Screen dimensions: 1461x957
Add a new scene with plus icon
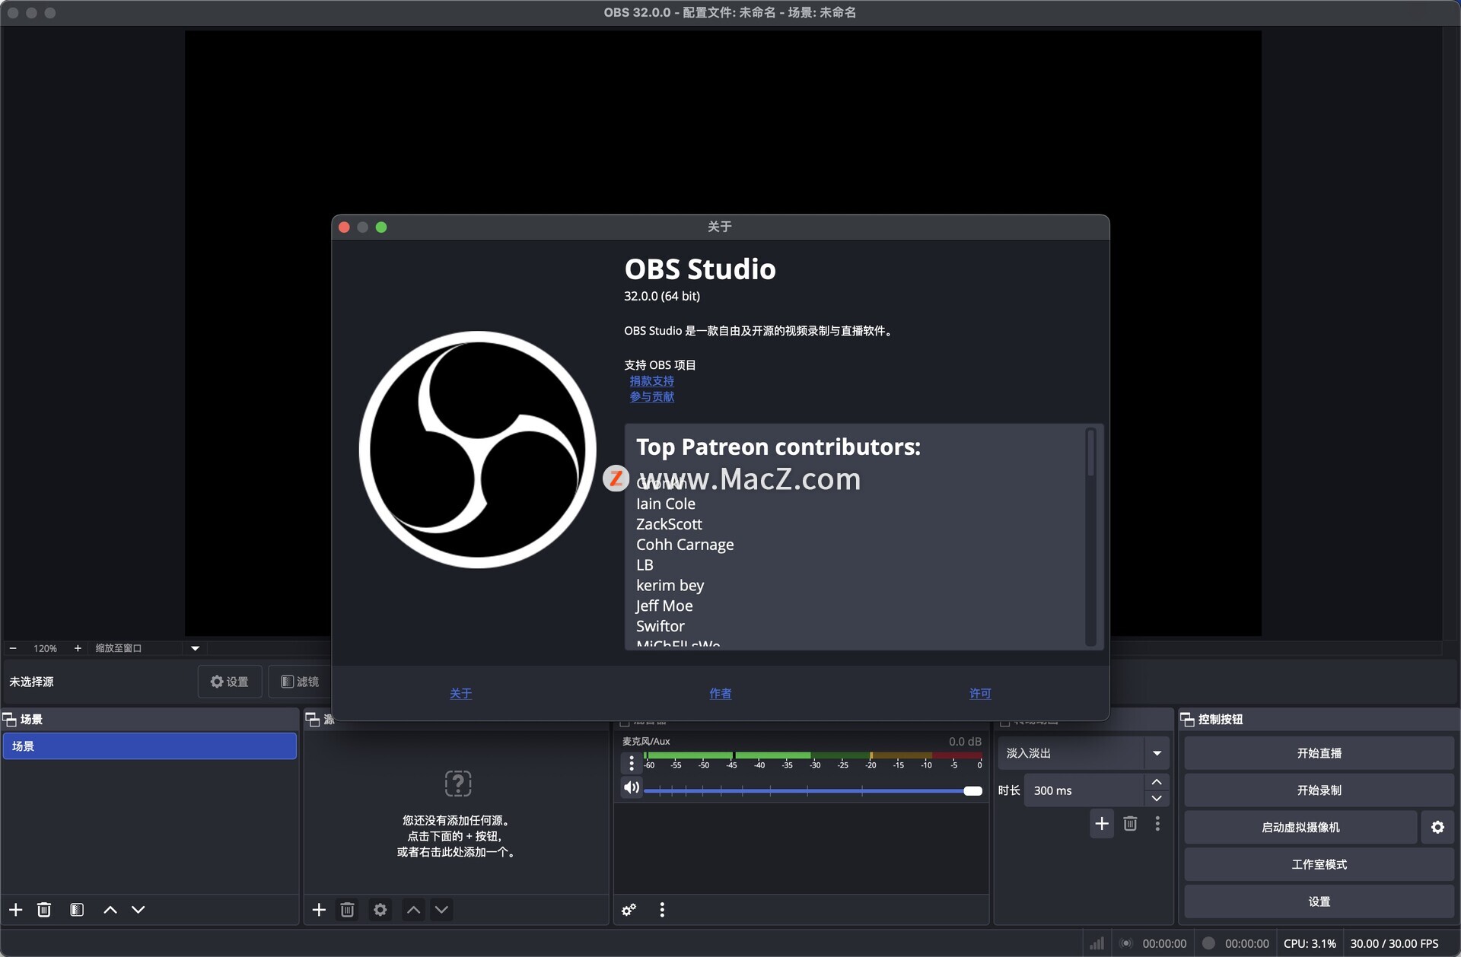(x=15, y=910)
